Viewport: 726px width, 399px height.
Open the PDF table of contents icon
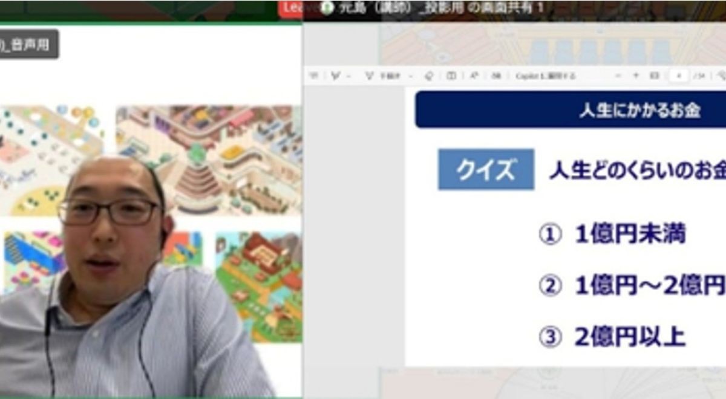(313, 76)
